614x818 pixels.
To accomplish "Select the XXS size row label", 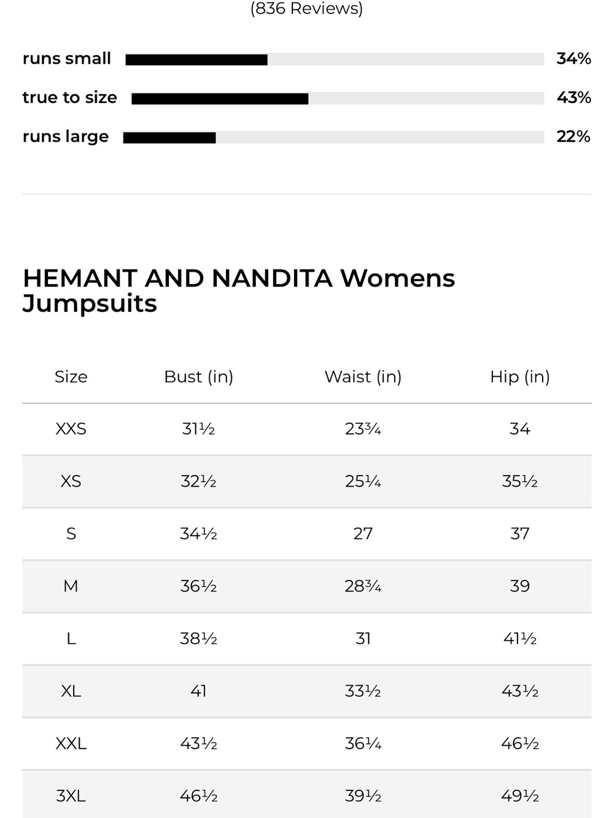I will [71, 429].
